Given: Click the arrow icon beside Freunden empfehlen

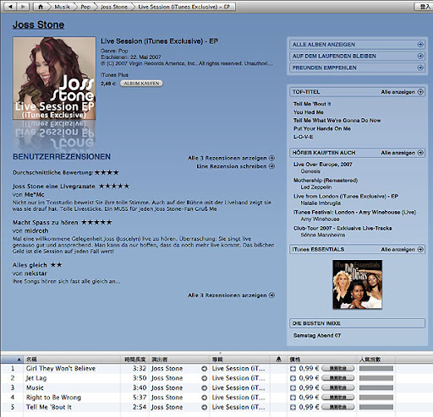Looking at the screenshot, I should point(420,68).
